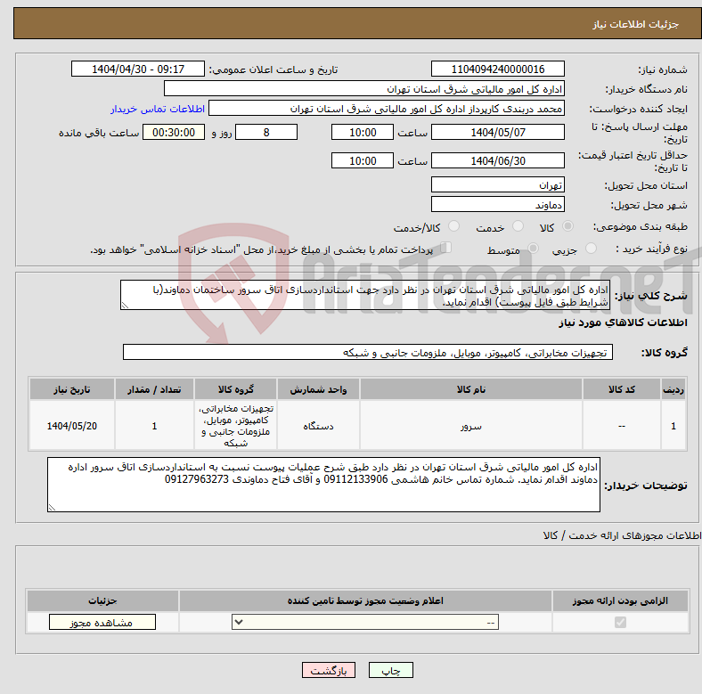Open the اطلاعات تماس خریدار link
The width and height of the screenshot is (702, 694).
(x=158, y=109)
